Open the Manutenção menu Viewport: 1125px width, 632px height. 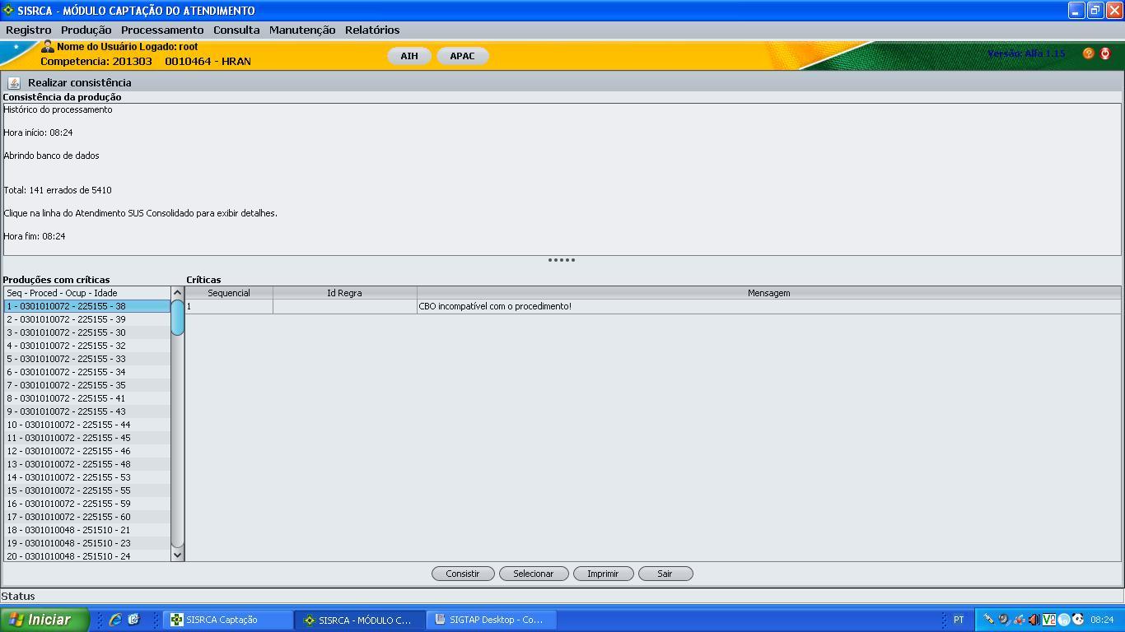tap(302, 30)
